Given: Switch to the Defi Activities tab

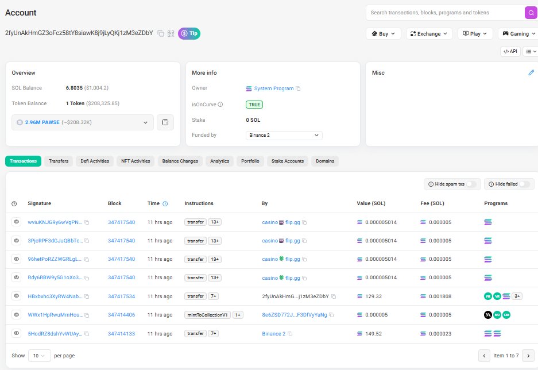Looking at the screenshot, I should point(95,161).
